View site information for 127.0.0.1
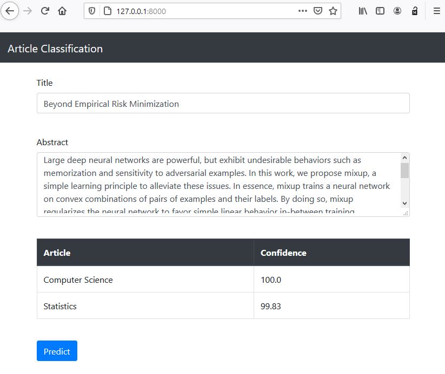445x374 pixels. pyautogui.click(x=107, y=10)
